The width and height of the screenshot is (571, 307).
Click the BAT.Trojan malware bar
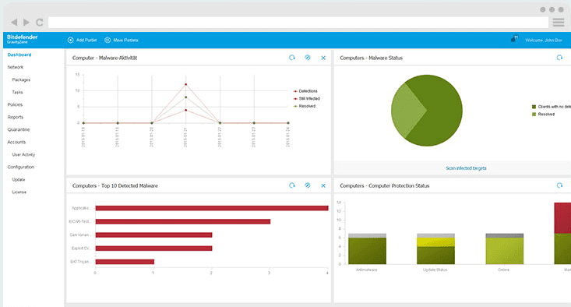(x=125, y=262)
